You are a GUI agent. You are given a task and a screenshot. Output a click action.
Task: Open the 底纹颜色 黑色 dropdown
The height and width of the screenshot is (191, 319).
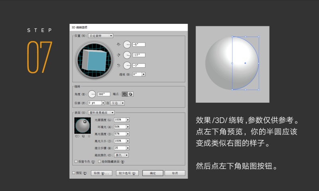coord(121,155)
